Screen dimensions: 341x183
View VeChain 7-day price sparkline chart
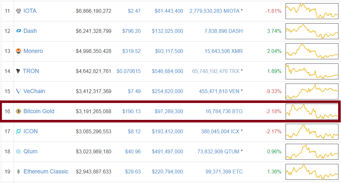(x=312, y=91)
